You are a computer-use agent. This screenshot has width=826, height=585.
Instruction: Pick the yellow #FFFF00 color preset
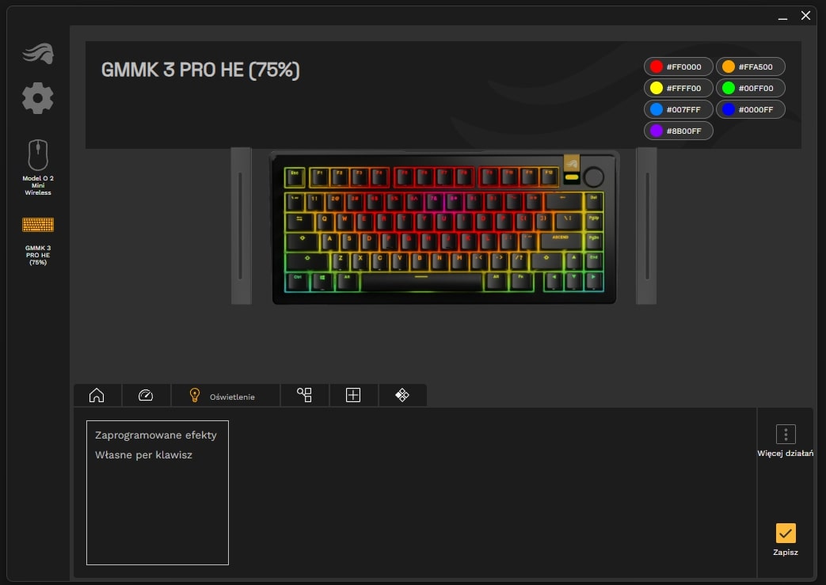pyautogui.click(x=679, y=88)
